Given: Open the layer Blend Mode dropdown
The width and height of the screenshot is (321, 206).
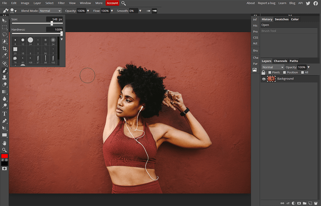Looking at the screenshot, I should click(x=272, y=67).
